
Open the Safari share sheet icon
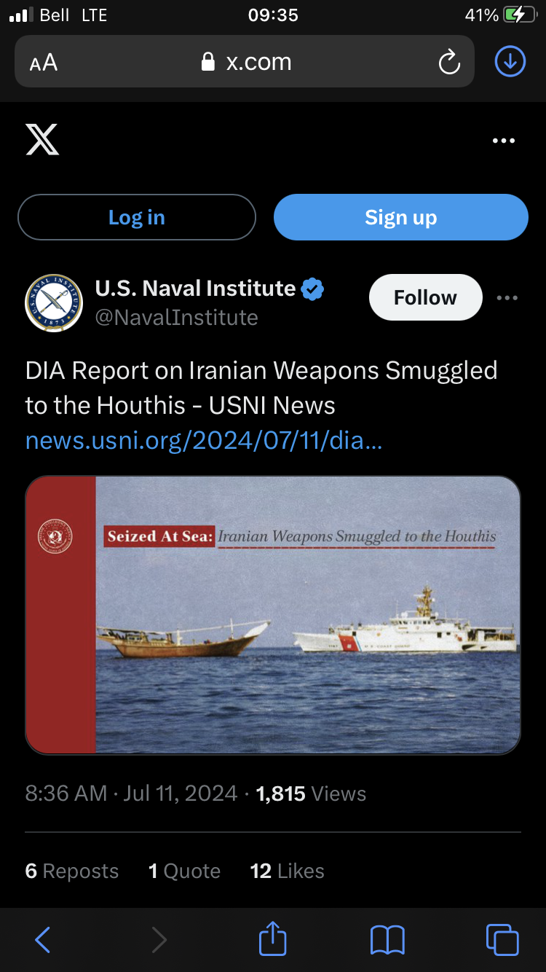[273, 938]
